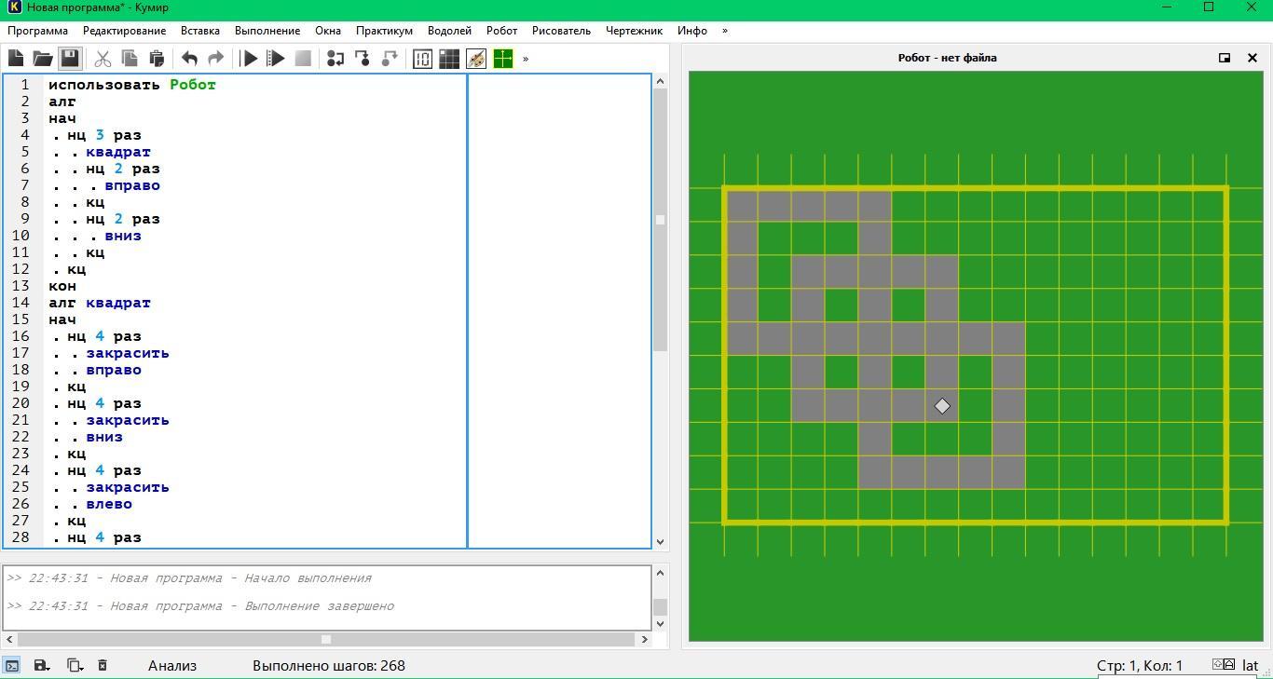Click the Step Into debug icon
The width and height of the screenshot is (1273, 679).
point(363,59)
